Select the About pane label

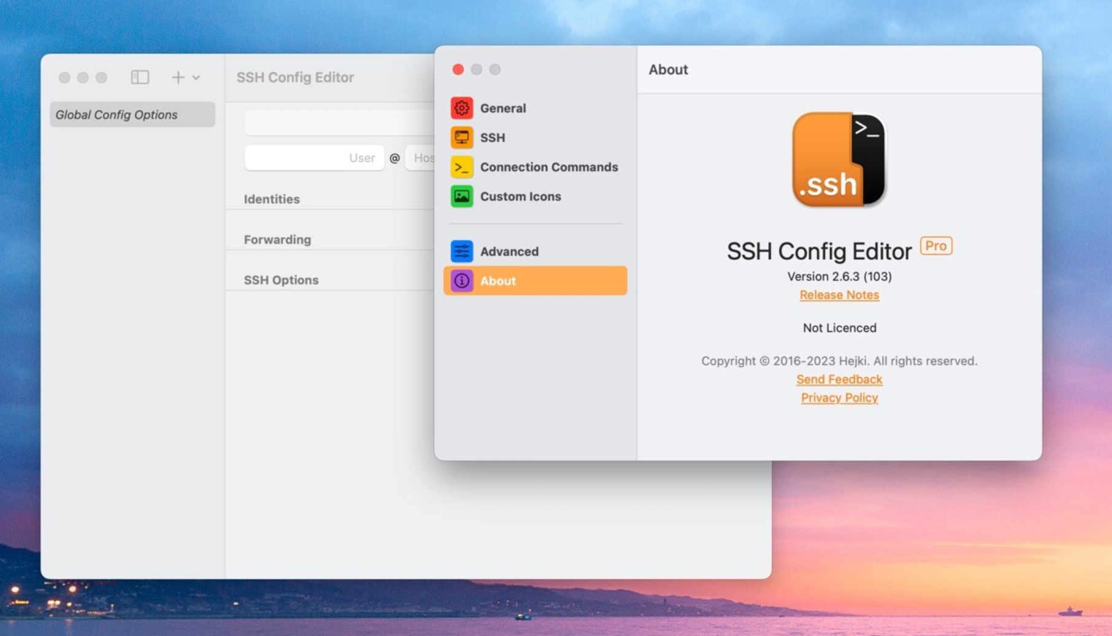click(x=498, y=281)
